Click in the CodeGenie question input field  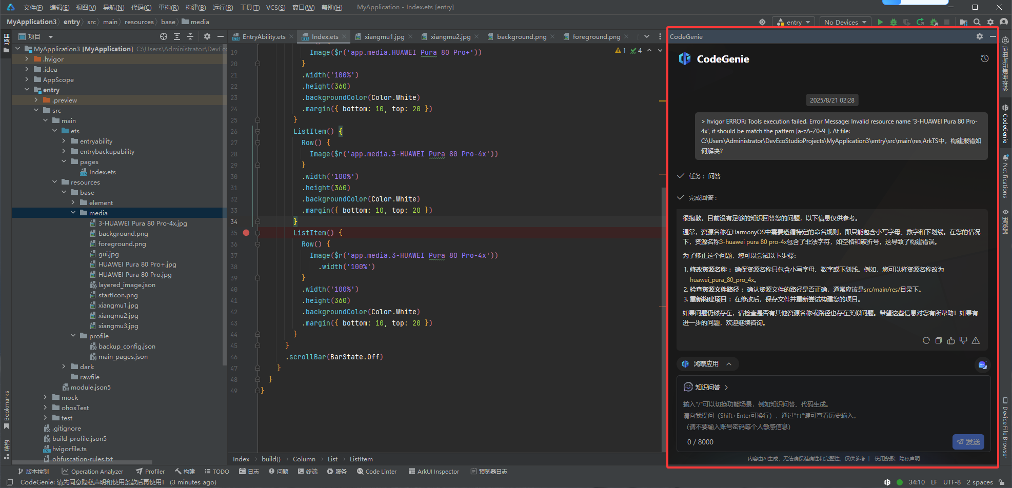point(834,416)
